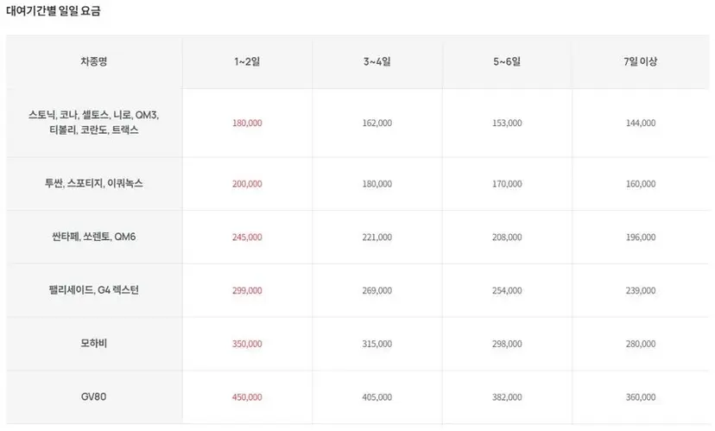Select the red 299,000 price
Viewport: 715px width, 431px height.
247,290
